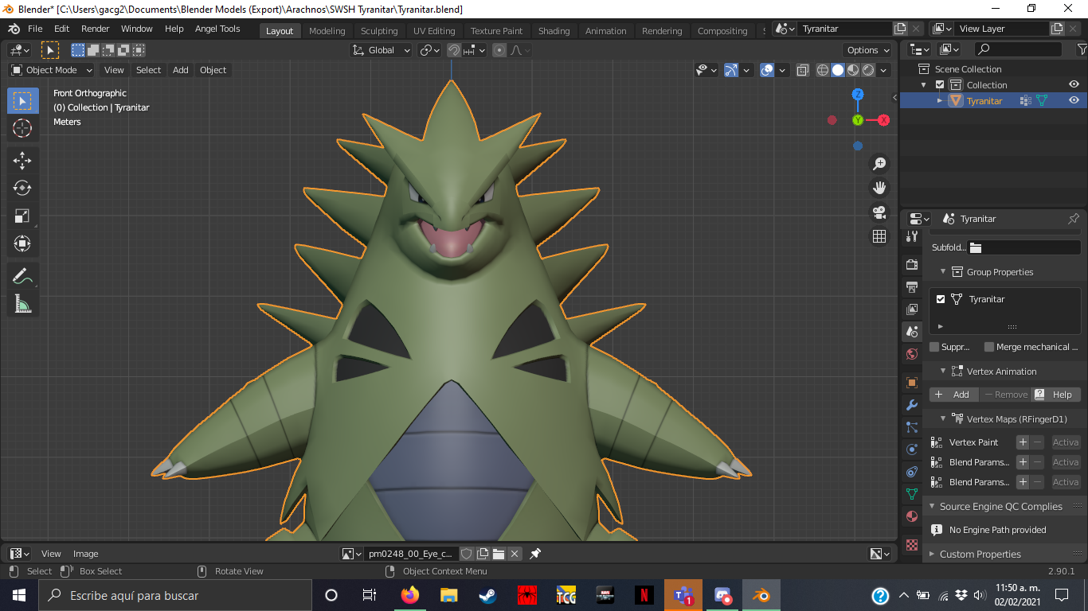This screenshot has width=1088, height=611.
Task: Toggle X-Ray display button
Action: 802,70
